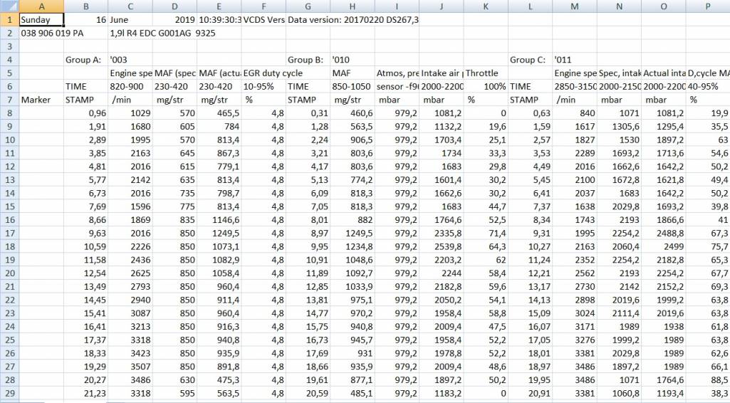Image resolution: width=730 pixels, height=403 pixels.
Task: Click the 'Throttle' header cell
Action: 485,73
